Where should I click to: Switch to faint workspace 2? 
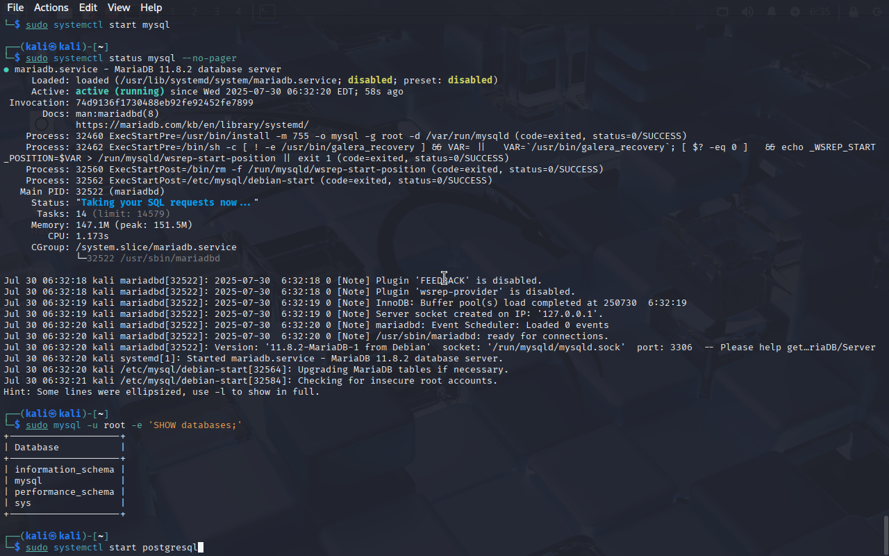[x=194, y=12]
